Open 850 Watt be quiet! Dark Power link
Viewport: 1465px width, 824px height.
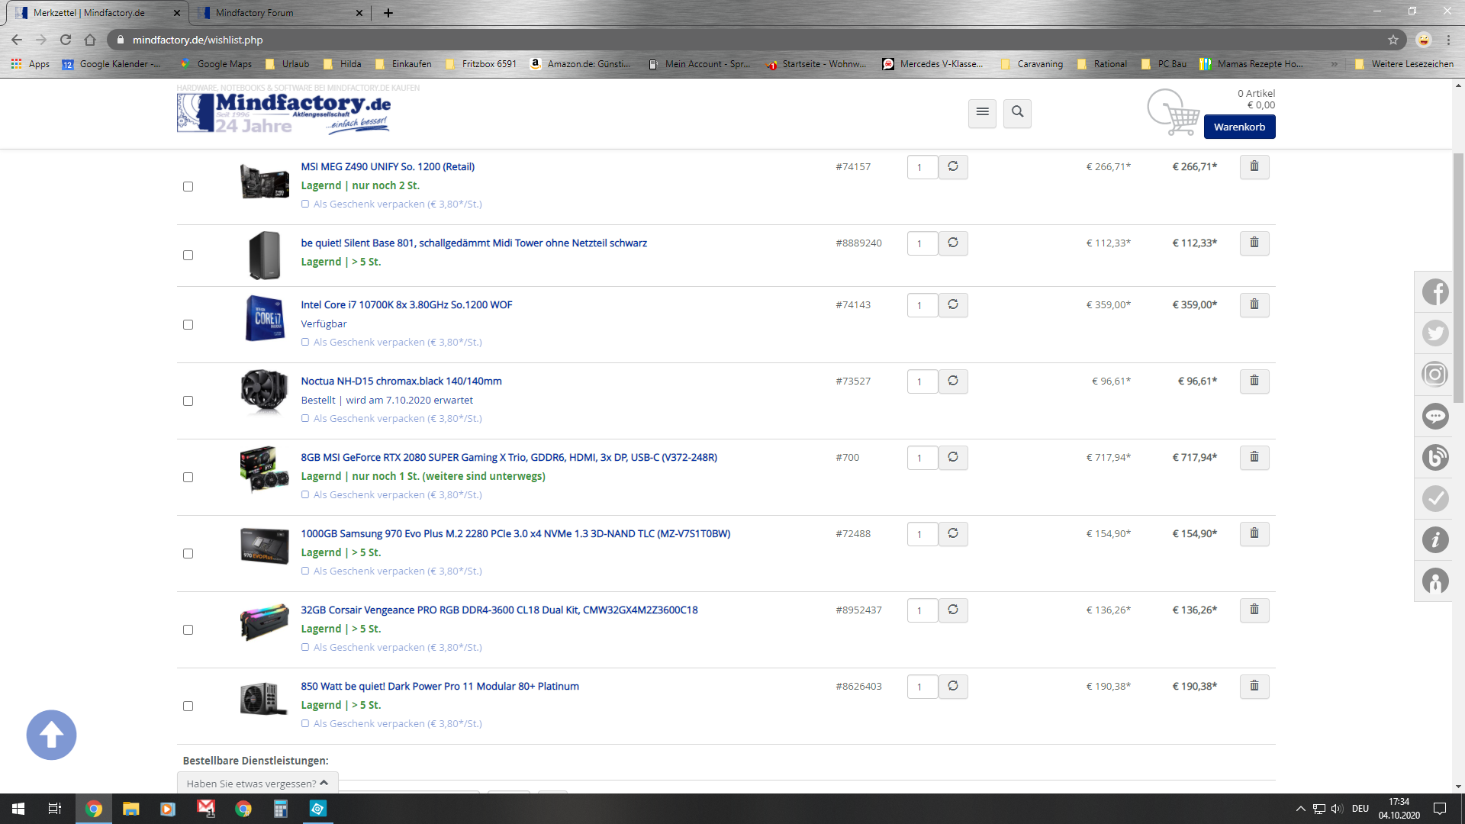pyautogui.click(x=439, y=686)
